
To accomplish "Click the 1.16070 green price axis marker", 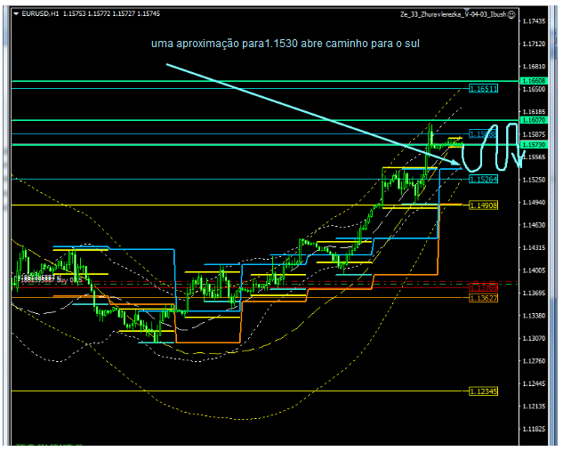I will 534,119.
